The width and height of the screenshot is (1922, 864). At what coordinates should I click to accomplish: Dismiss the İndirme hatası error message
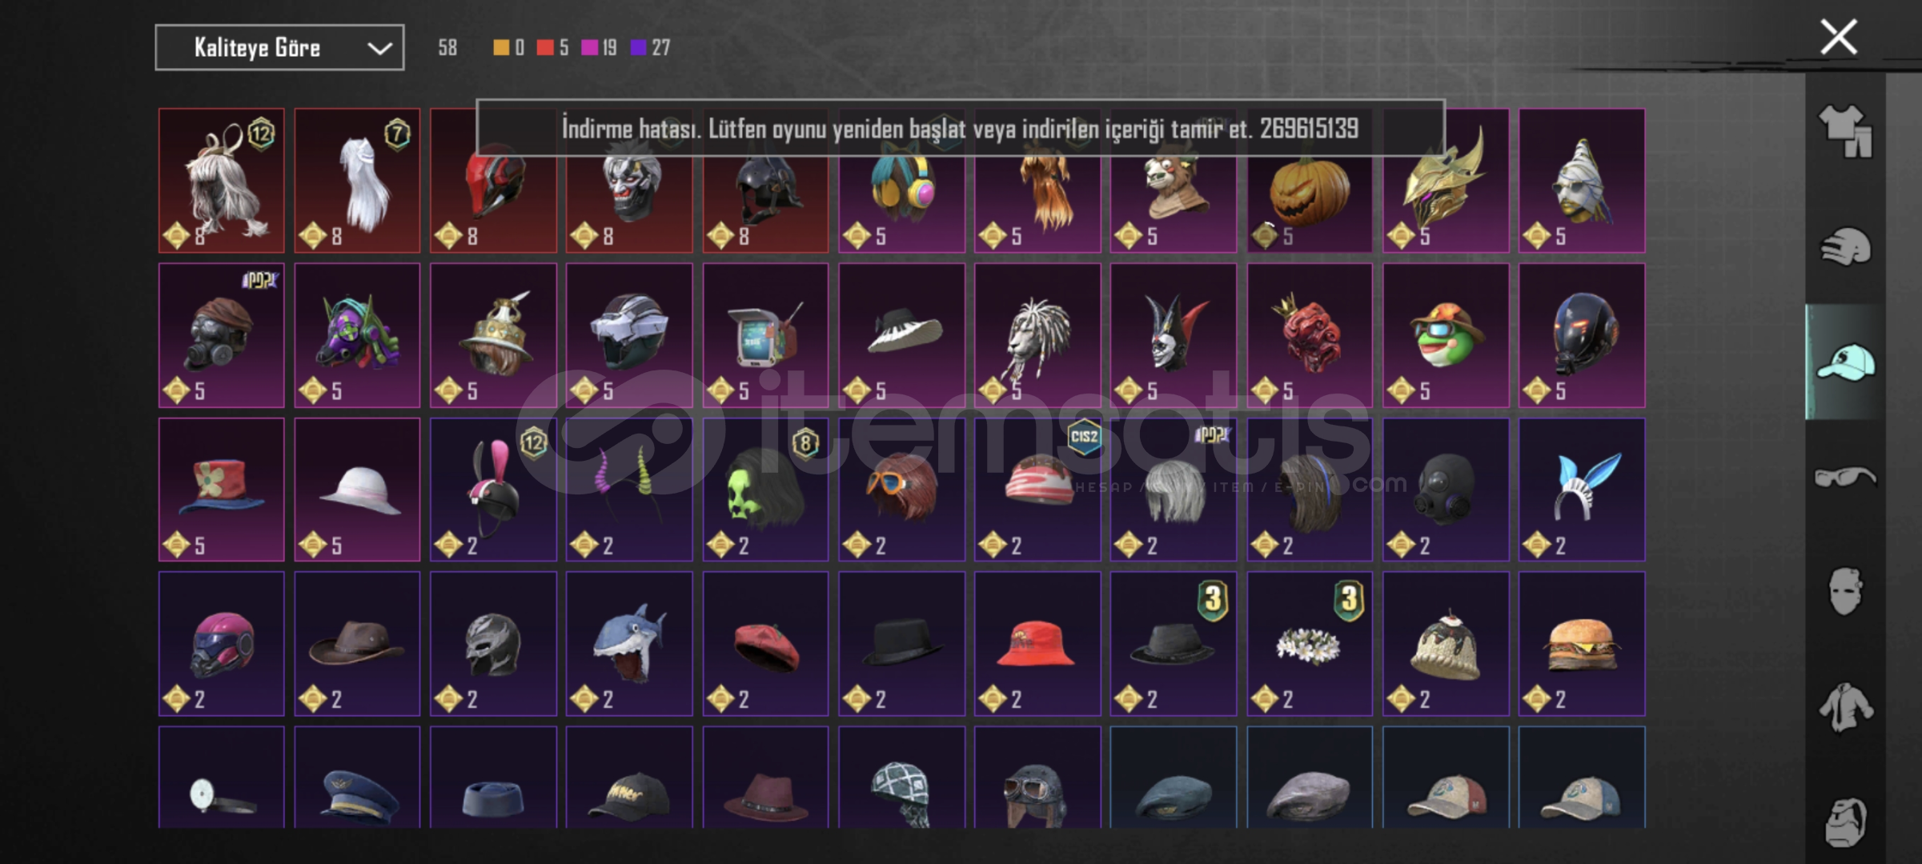click(x=960, y=128)
